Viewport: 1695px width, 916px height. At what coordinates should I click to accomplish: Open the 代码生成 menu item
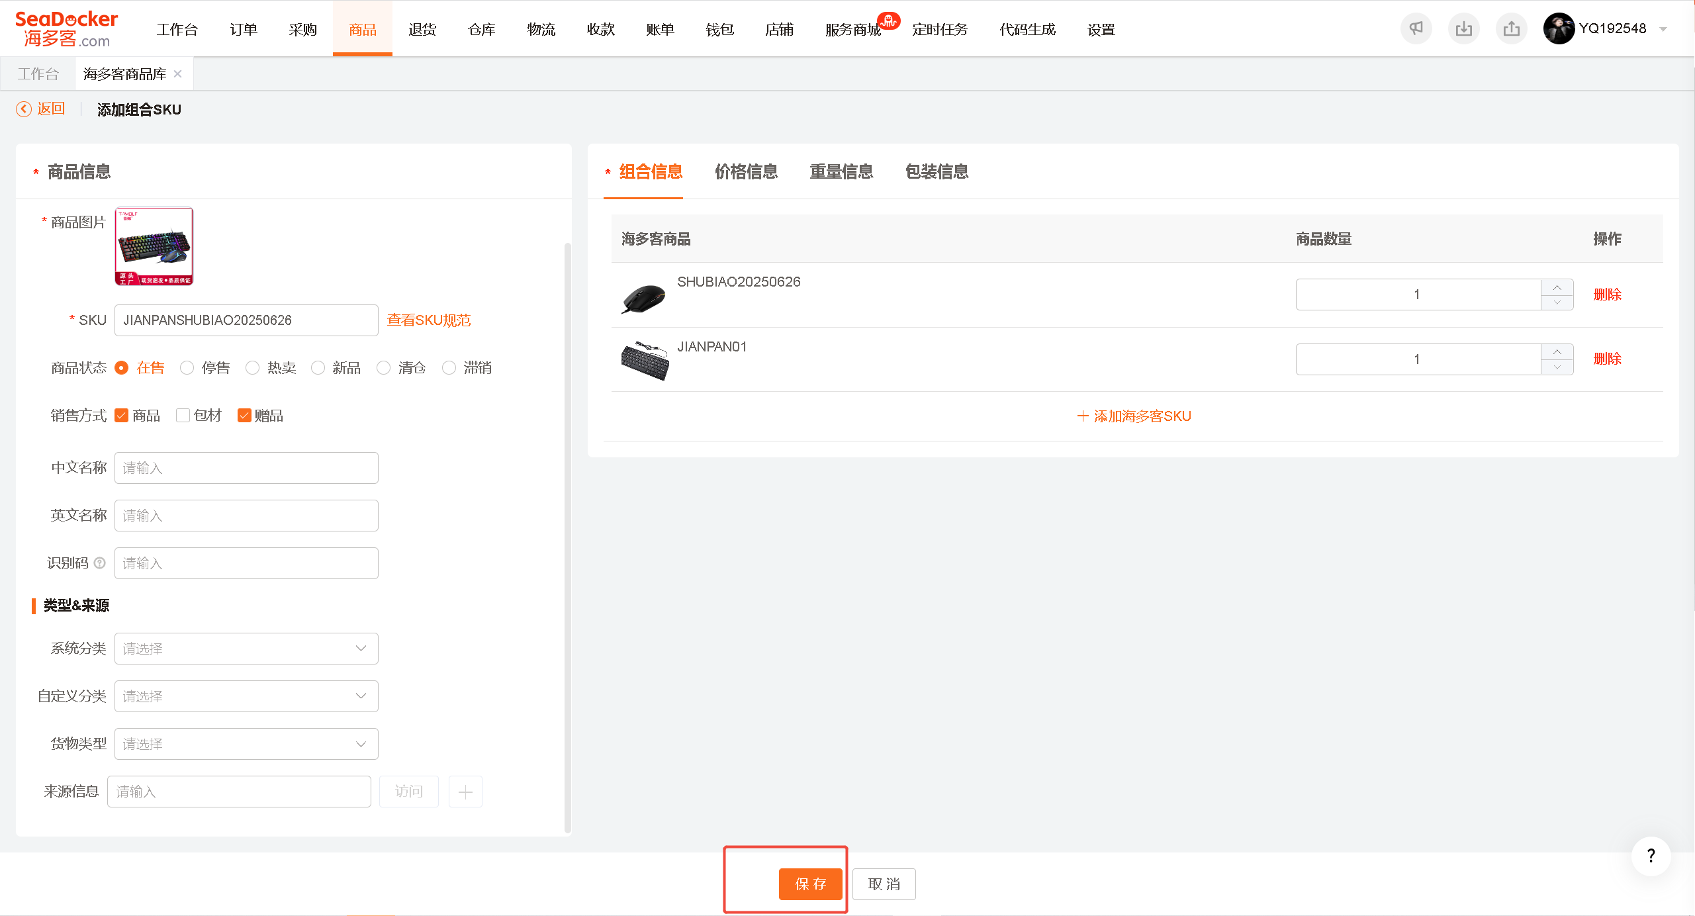1028,30
